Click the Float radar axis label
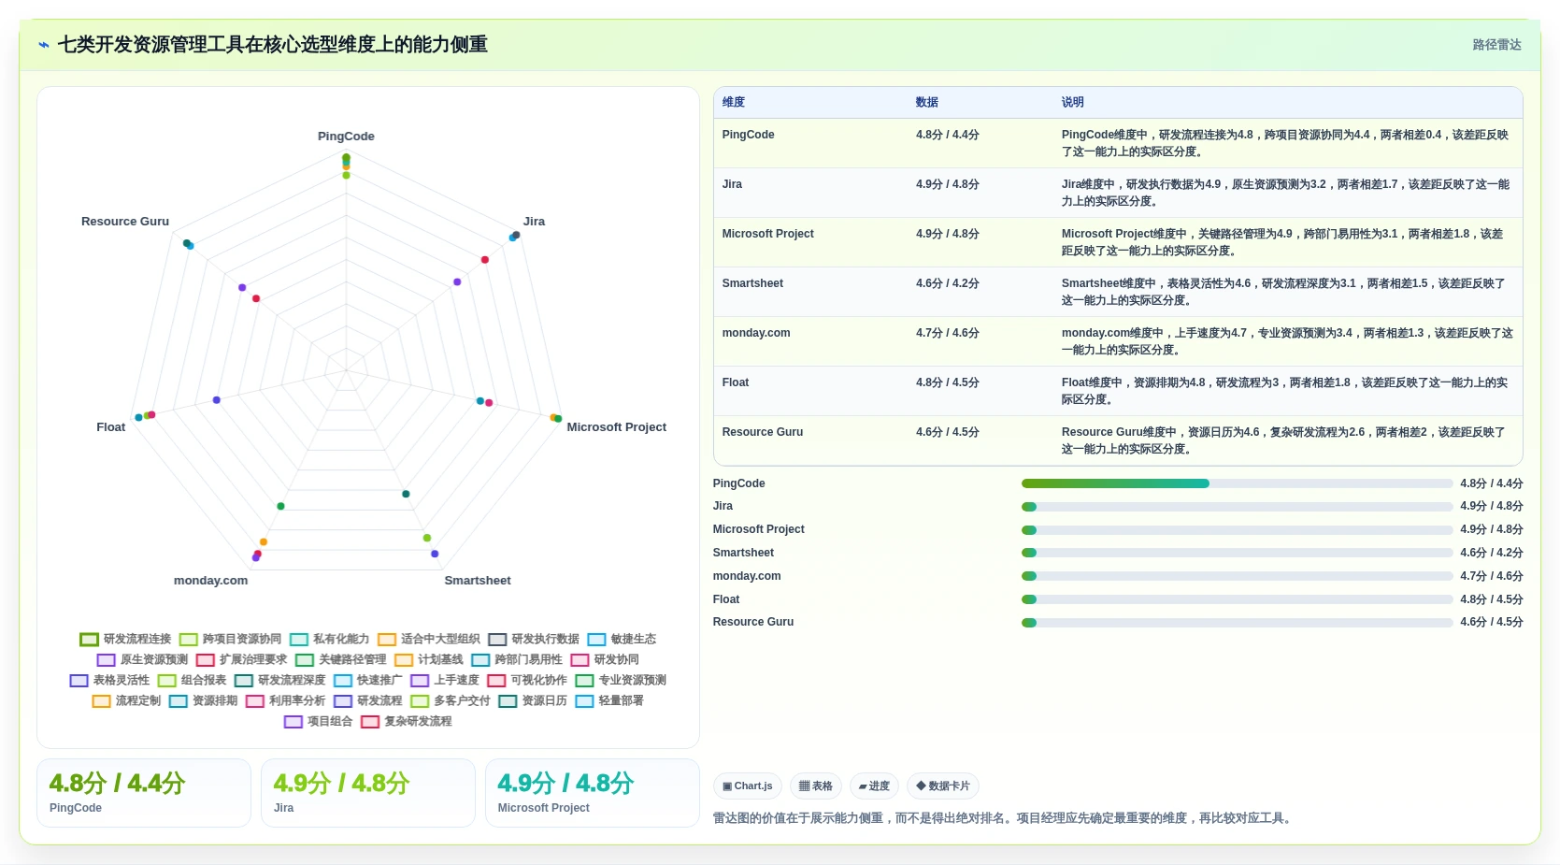This screenshot has height=865, width=1560. (111, 427)
